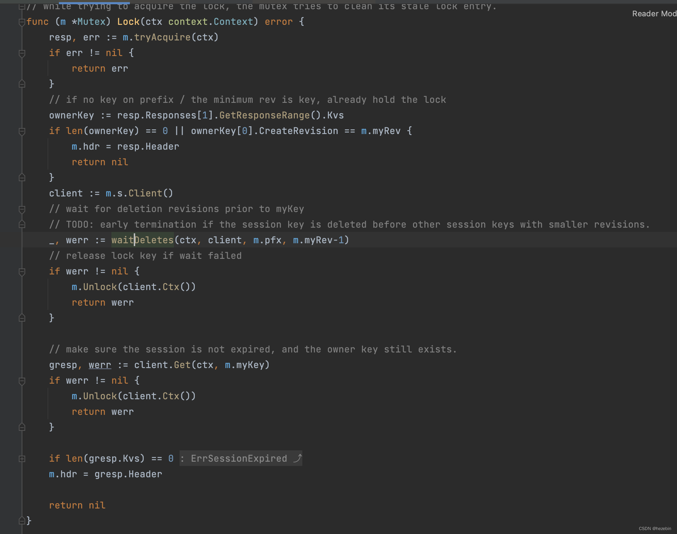Click comment 'release lock key if wait failed'
677x534 pixels.
(x=145, y=256)
